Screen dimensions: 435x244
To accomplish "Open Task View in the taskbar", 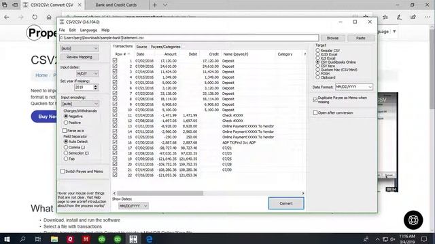I will click(x=38, y=239).
